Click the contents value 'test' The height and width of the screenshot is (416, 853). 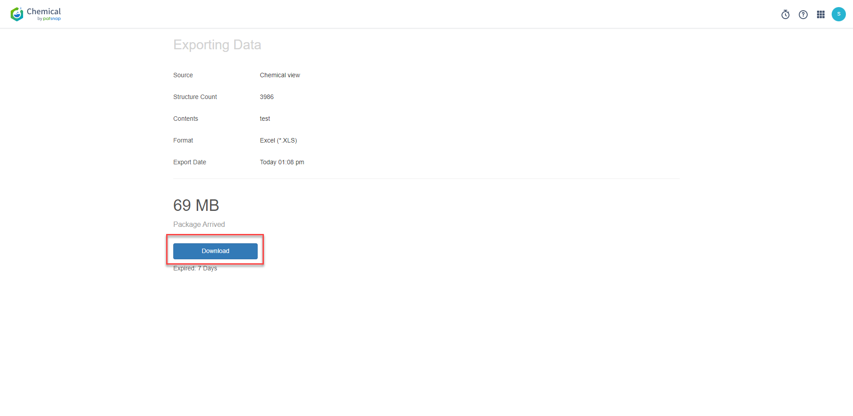coord(265,119)
